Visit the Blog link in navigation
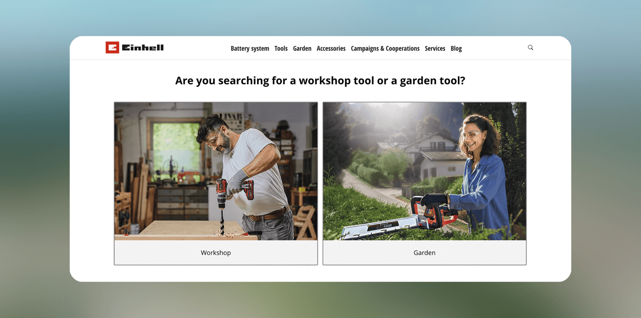Viewport: 641px width, 318px height. 456,48
